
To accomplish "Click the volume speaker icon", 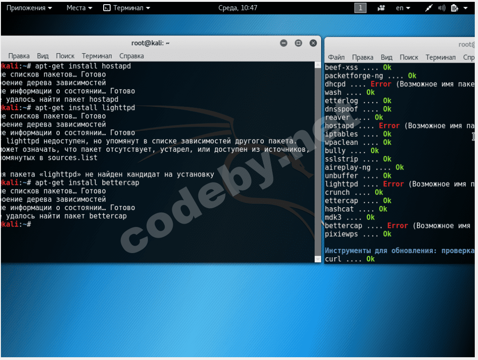I will point(442,8).
